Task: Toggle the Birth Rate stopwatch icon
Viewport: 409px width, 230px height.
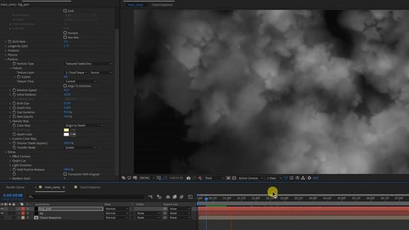Action: point(10,42)
